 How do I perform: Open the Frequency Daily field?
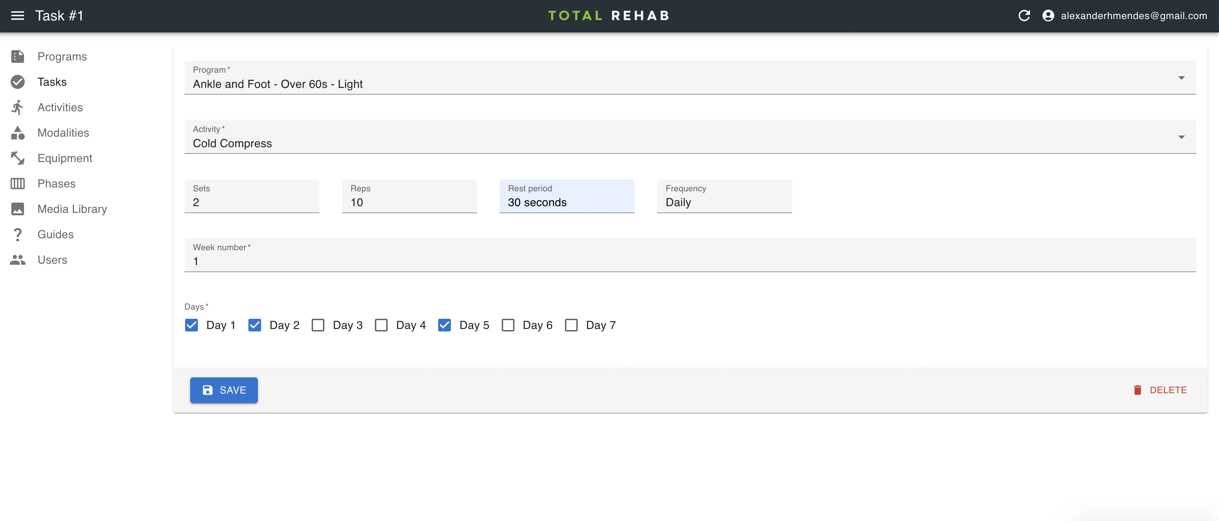tap(724, 202)
